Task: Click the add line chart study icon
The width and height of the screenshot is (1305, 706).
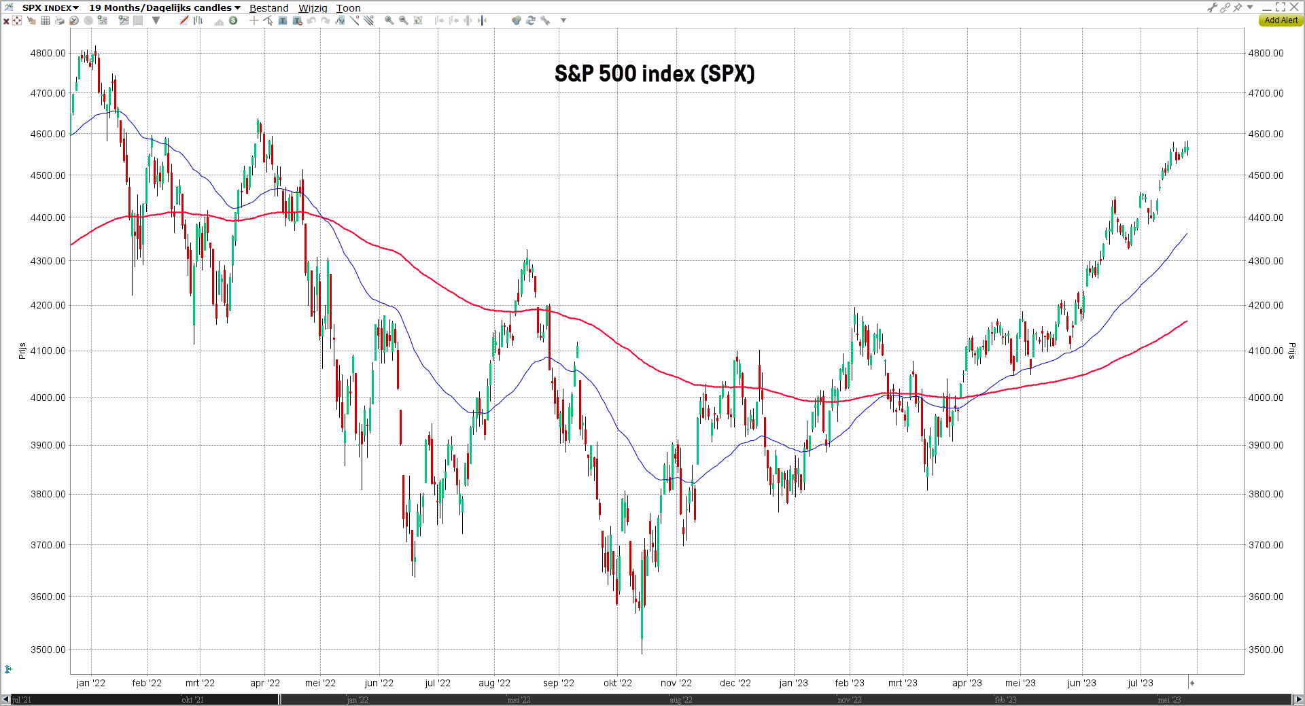Action: coord(124,20)
